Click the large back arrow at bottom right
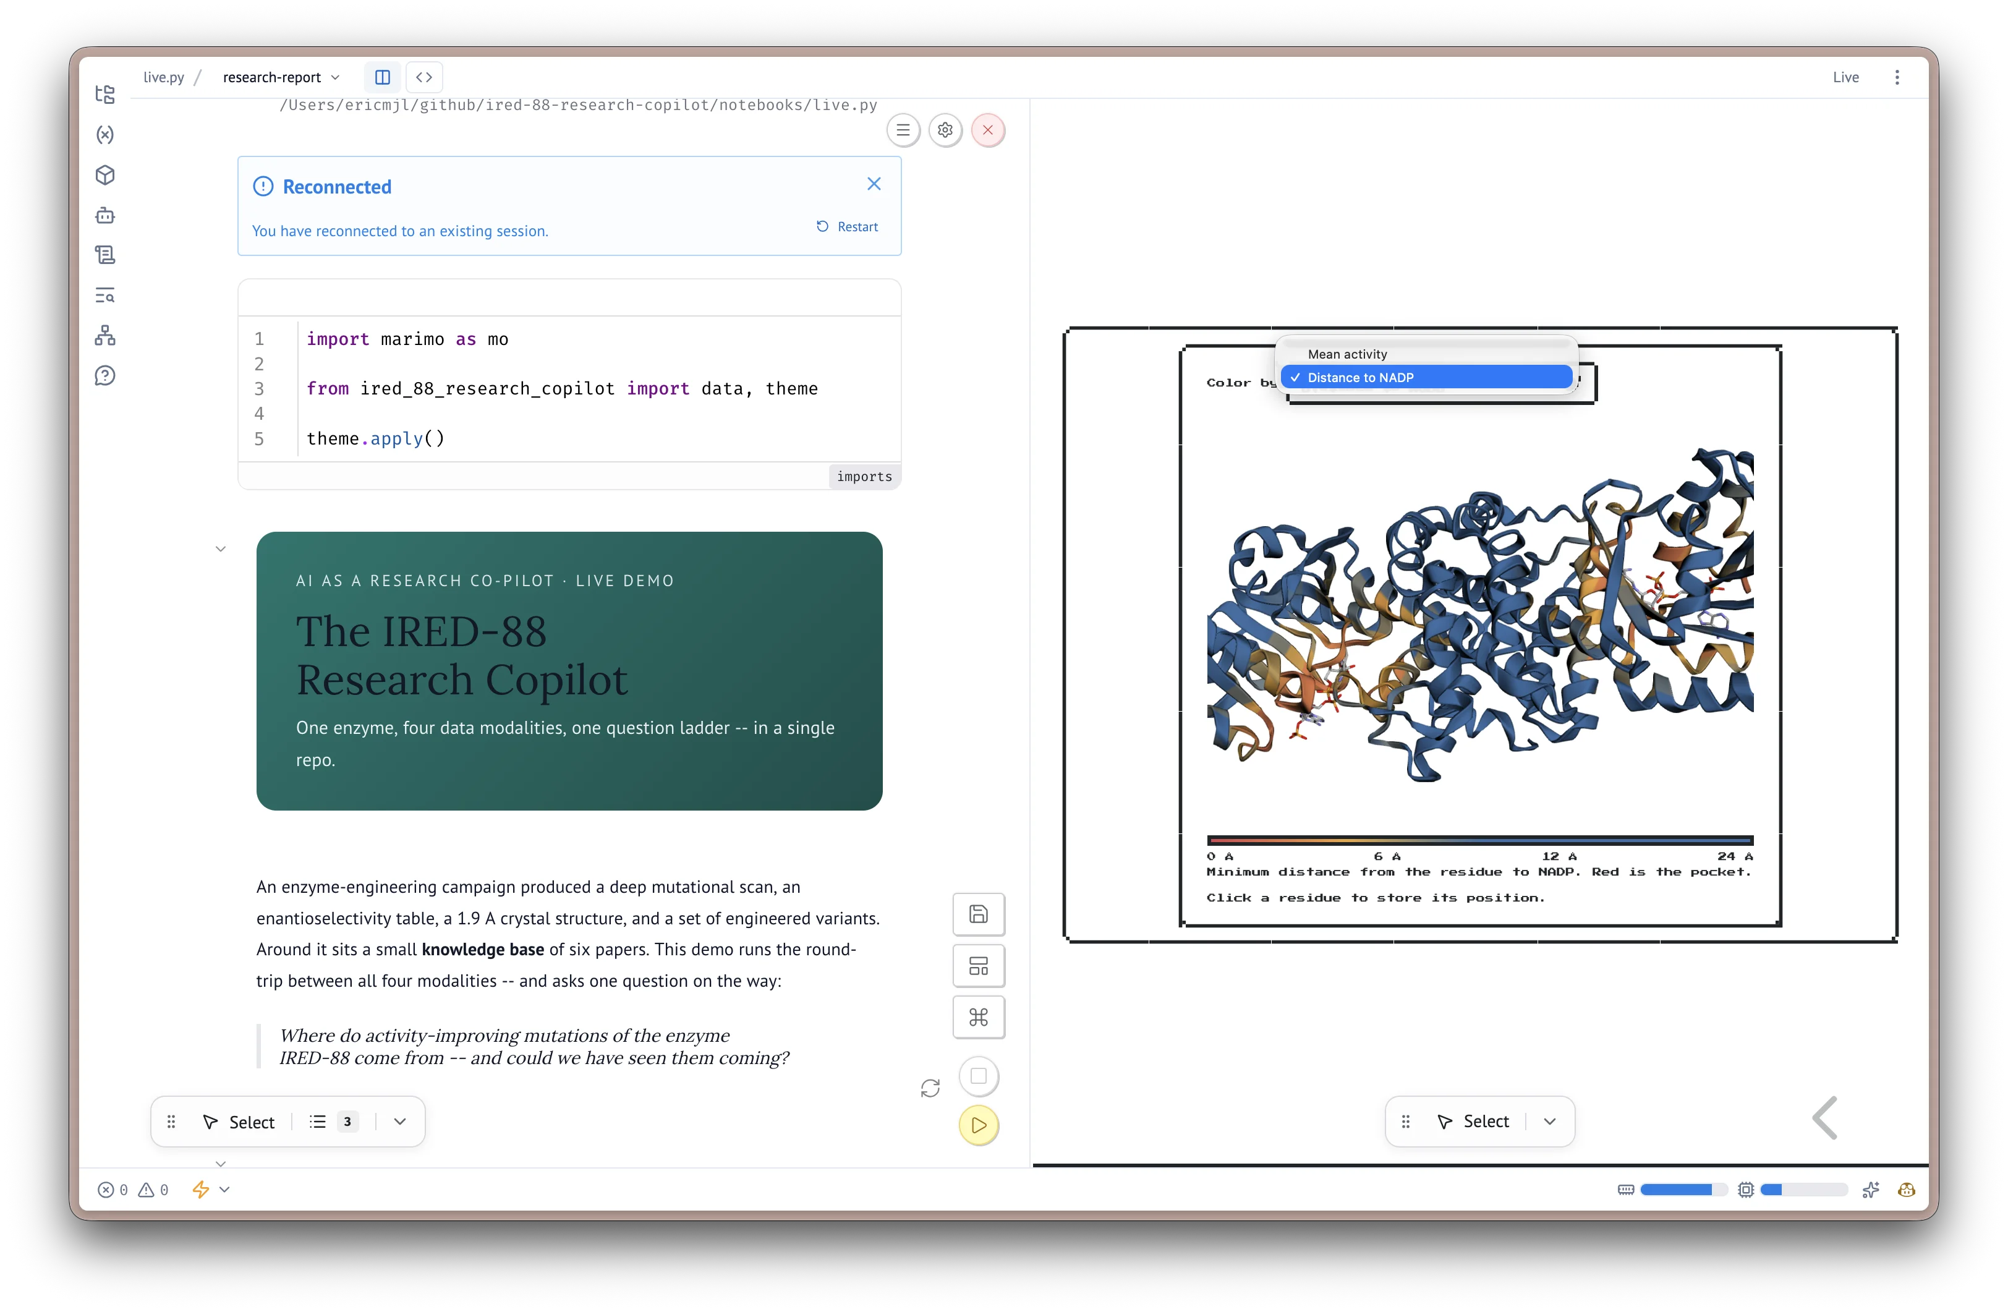The image size is (2008, 1312). pyautogui.click(x=1824, y=1118)
